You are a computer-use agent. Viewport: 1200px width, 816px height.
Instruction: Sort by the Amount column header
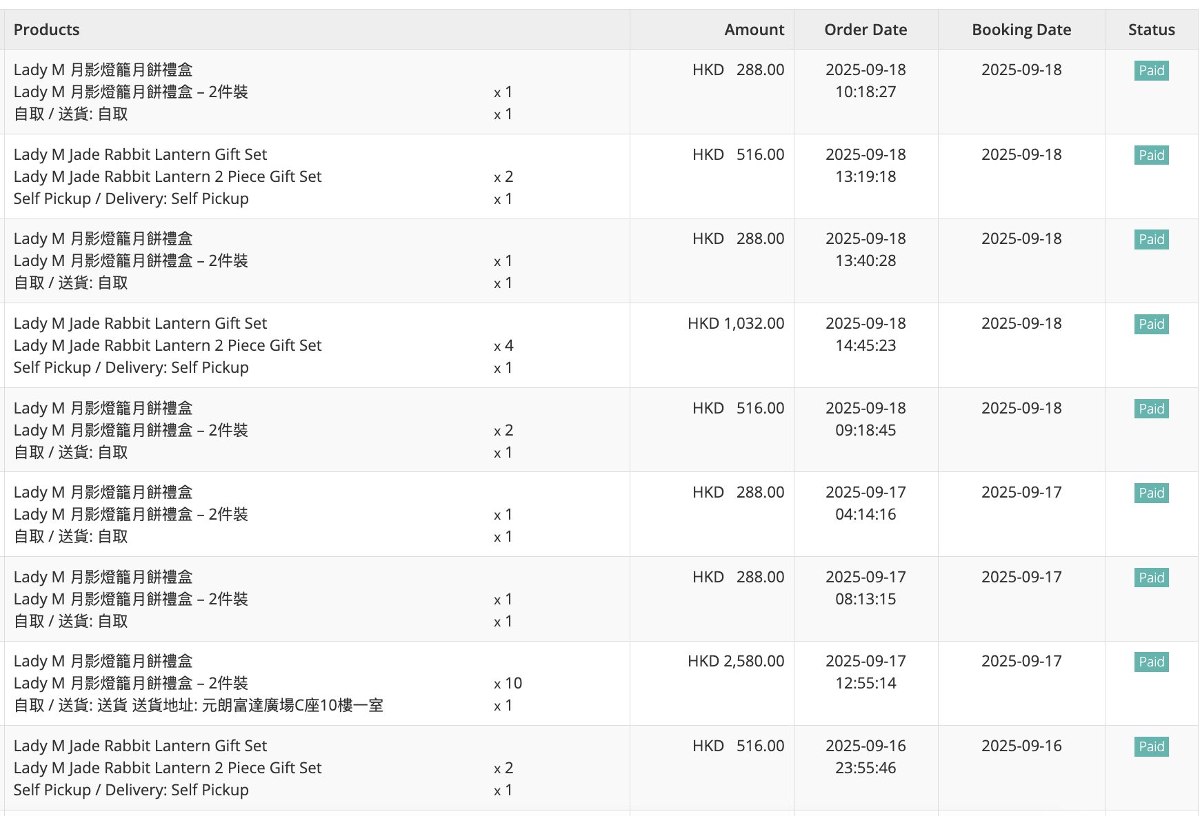point(754,30)
